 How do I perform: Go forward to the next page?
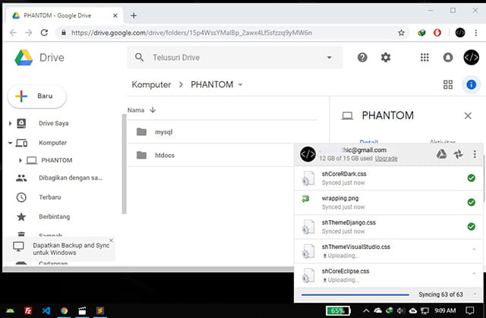click(x=29, y=33)
